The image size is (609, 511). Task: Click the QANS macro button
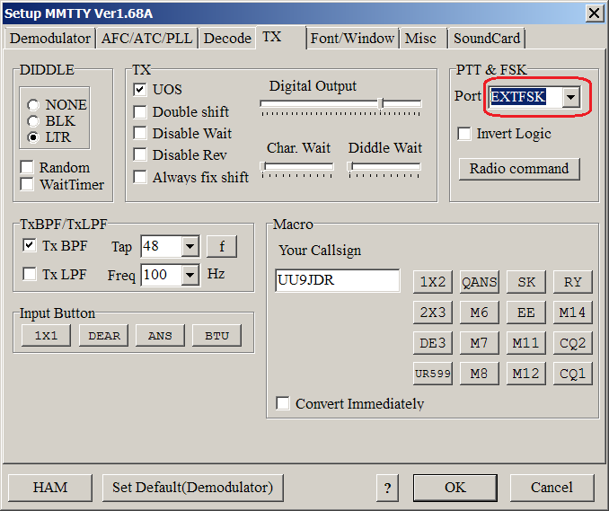pyautogui.click(x=480, y=282)
